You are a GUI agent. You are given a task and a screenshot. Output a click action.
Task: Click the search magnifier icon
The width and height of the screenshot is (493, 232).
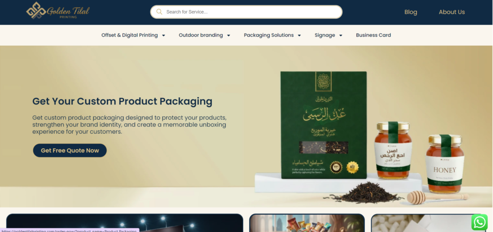[x=159, y=12]
